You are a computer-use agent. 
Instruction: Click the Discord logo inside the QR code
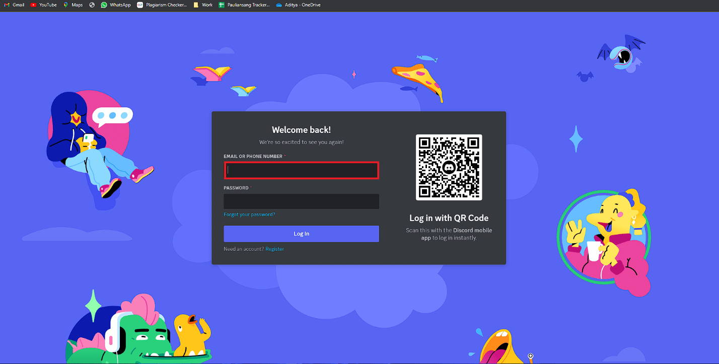(x=449, y=167)
